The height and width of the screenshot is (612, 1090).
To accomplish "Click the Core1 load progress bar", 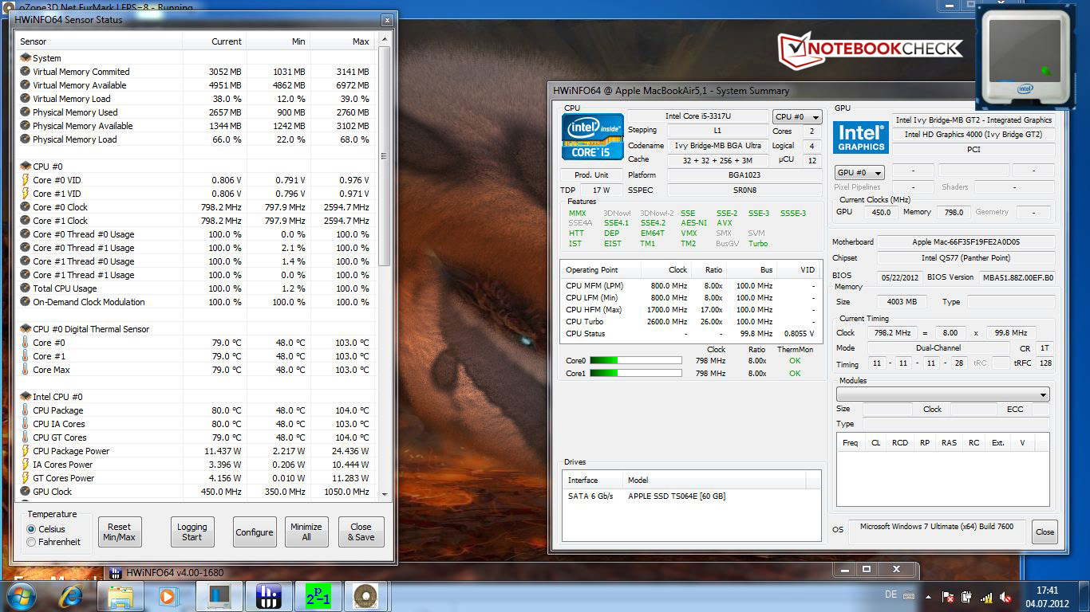I will 636,373.
